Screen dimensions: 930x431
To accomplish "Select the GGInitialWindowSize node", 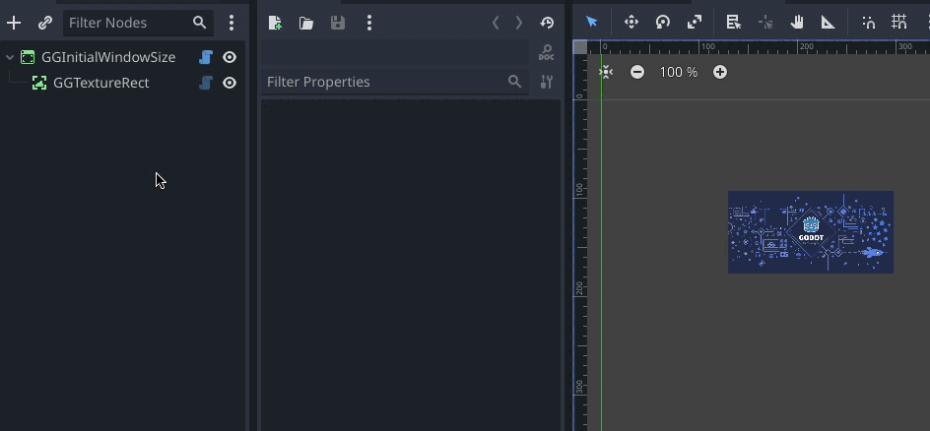I will point(108,57).
